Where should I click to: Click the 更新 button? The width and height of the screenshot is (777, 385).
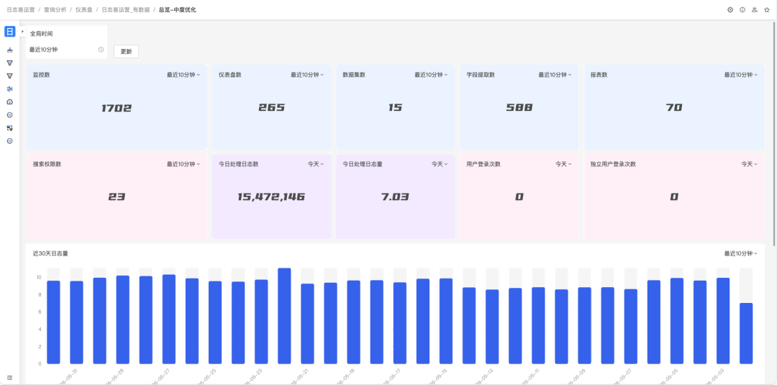(127, 52)
